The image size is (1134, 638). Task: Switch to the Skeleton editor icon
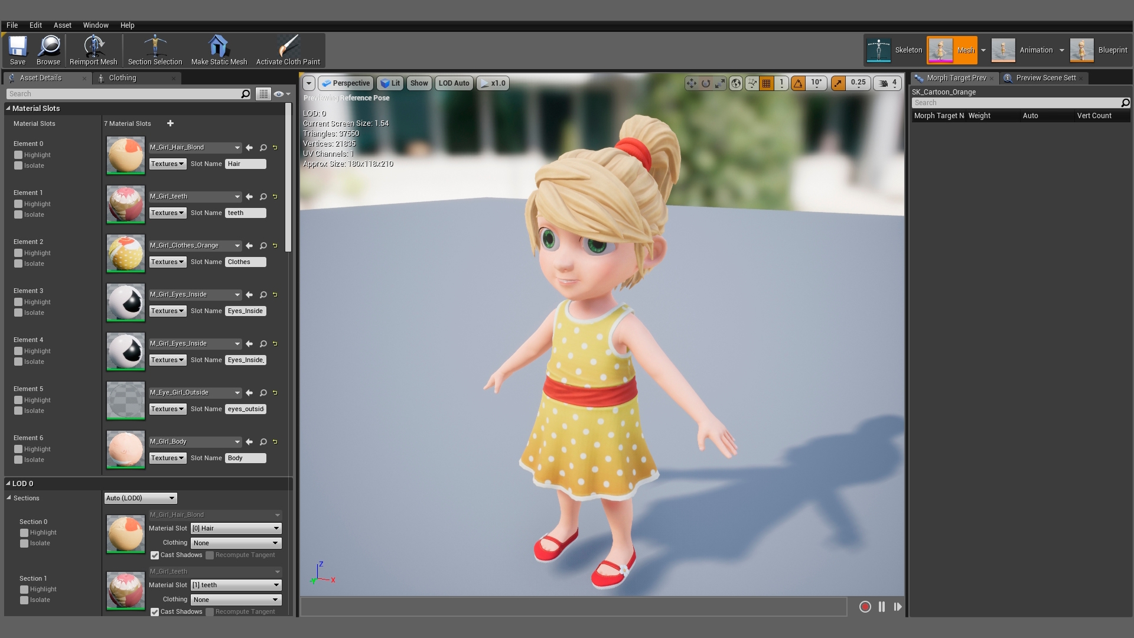[879, 50]
